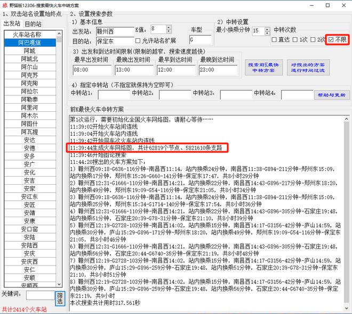Click the K值 number field
Viewport: 352px width, 314px height.
(x=158, y=29)
